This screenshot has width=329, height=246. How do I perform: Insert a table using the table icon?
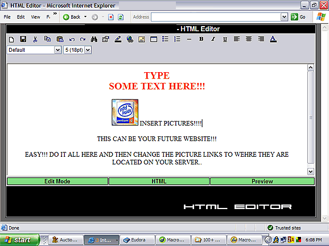pyautogui.click(x=154, y=39)
